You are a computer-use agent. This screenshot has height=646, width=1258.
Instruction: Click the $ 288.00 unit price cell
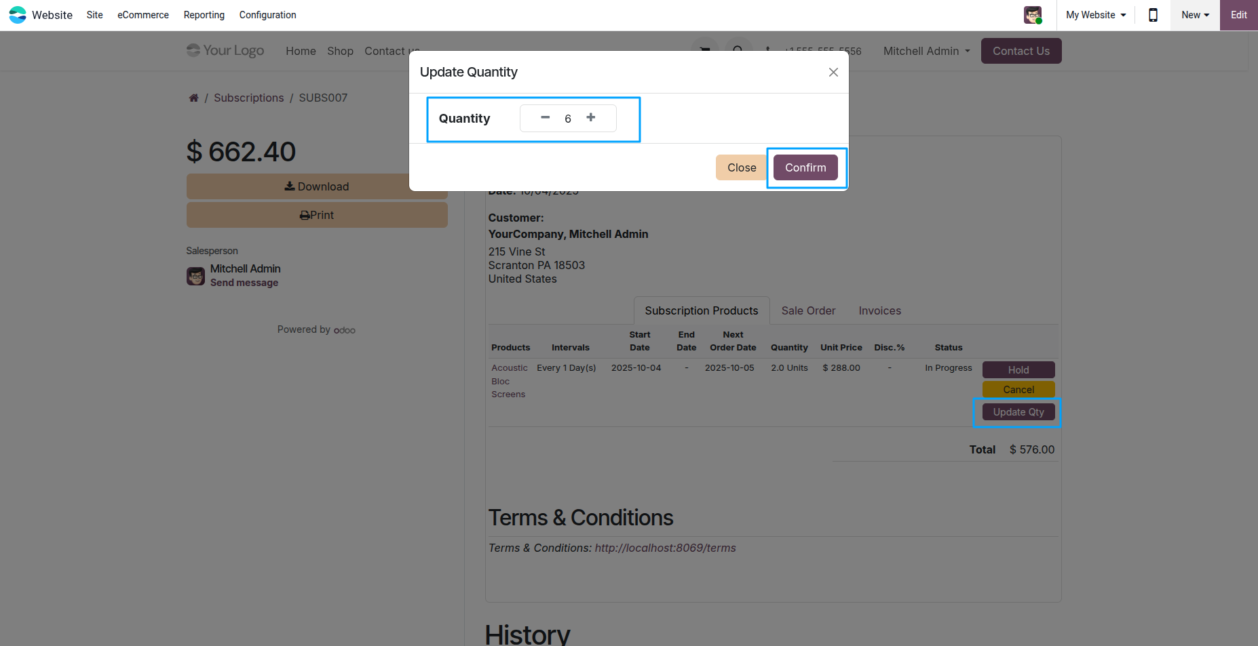841,368
